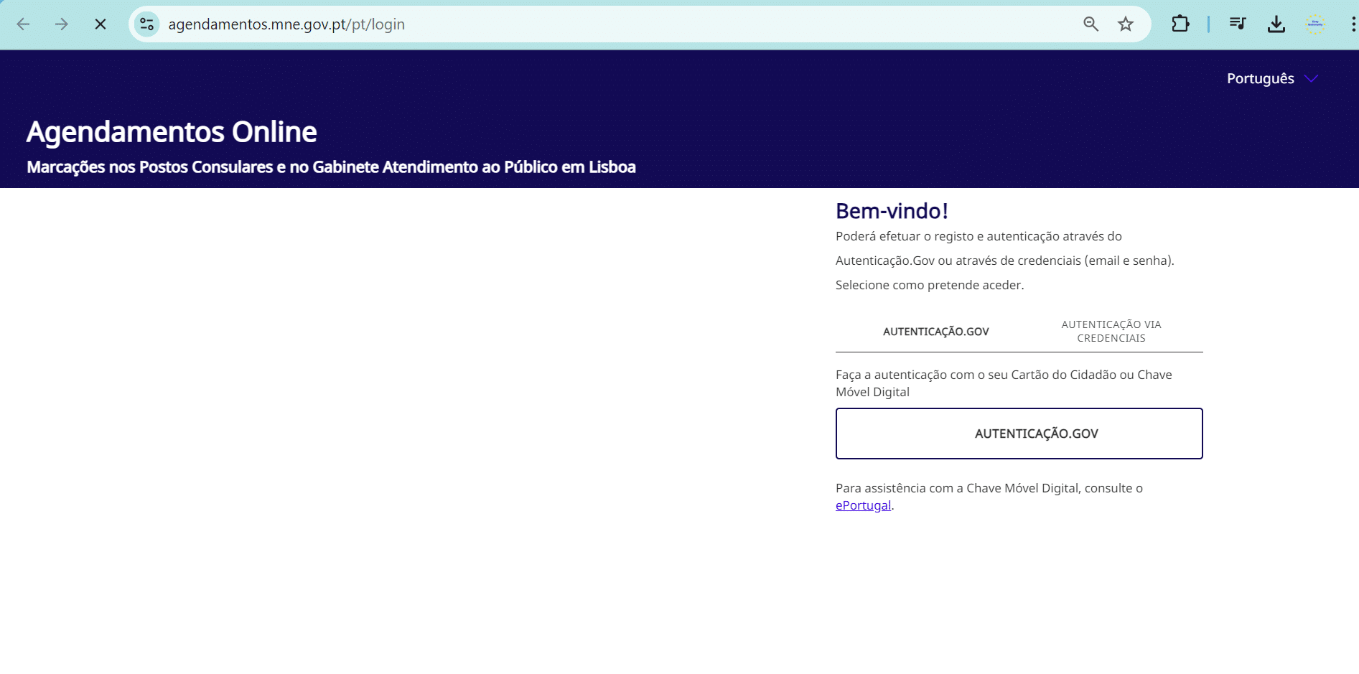Viewport: 1359px width, 674px height.
Task: Click the Bem-vindo! heading
Action: tap(892, 211)
